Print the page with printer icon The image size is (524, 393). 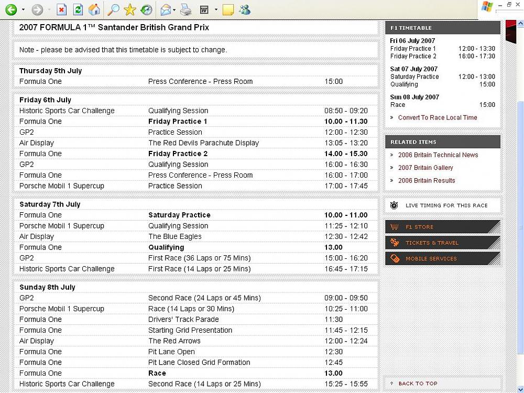click(x=186, y=9)
